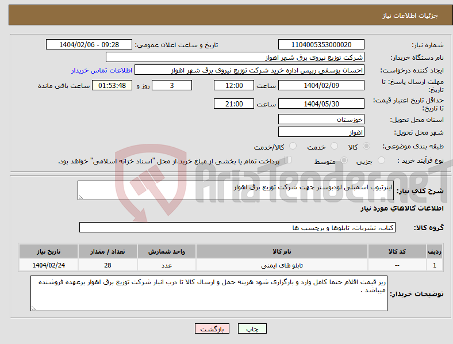Select the کالا/خدمت radio button
Screen dimensions: 453x344
click(293, 146)
